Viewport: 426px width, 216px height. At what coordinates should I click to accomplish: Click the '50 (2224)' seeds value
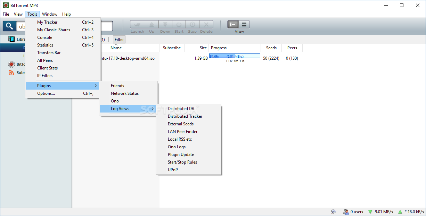click(271, 58)
